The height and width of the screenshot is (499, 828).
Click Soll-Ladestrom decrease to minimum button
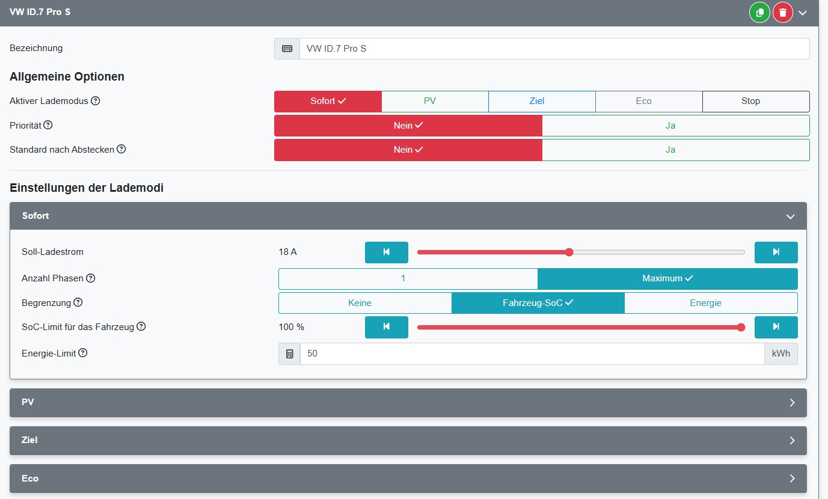[x=387, y=253]
